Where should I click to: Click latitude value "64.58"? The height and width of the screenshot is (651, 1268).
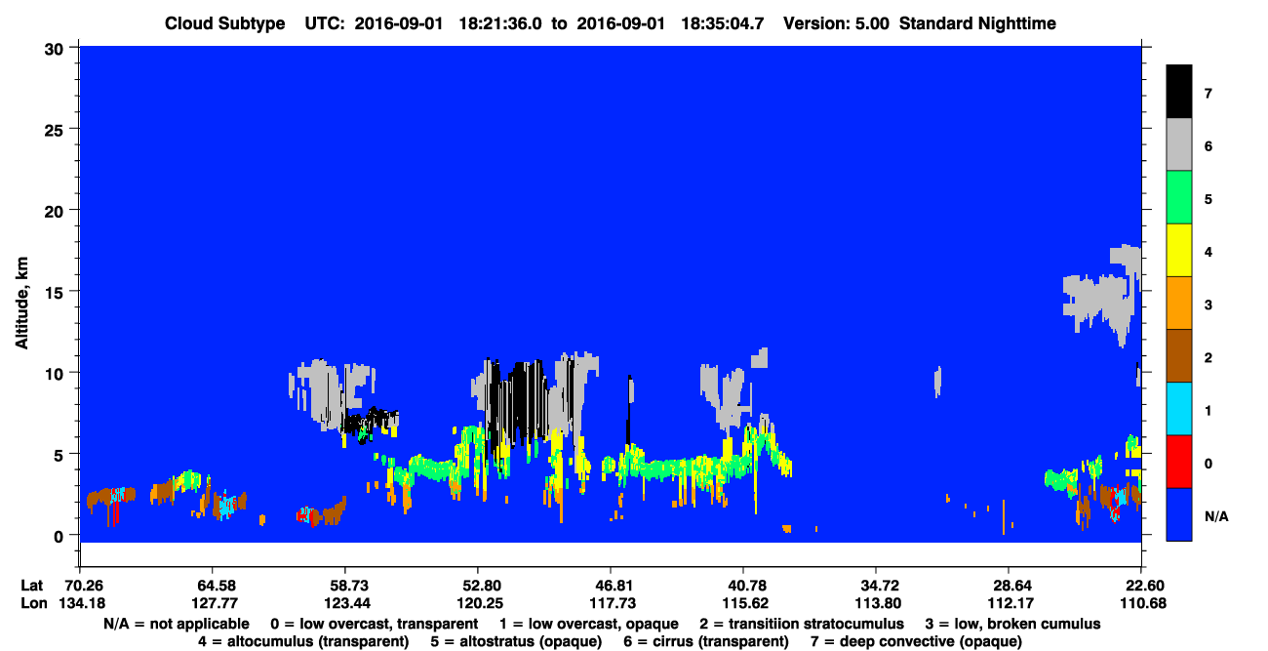pos(214,586)
